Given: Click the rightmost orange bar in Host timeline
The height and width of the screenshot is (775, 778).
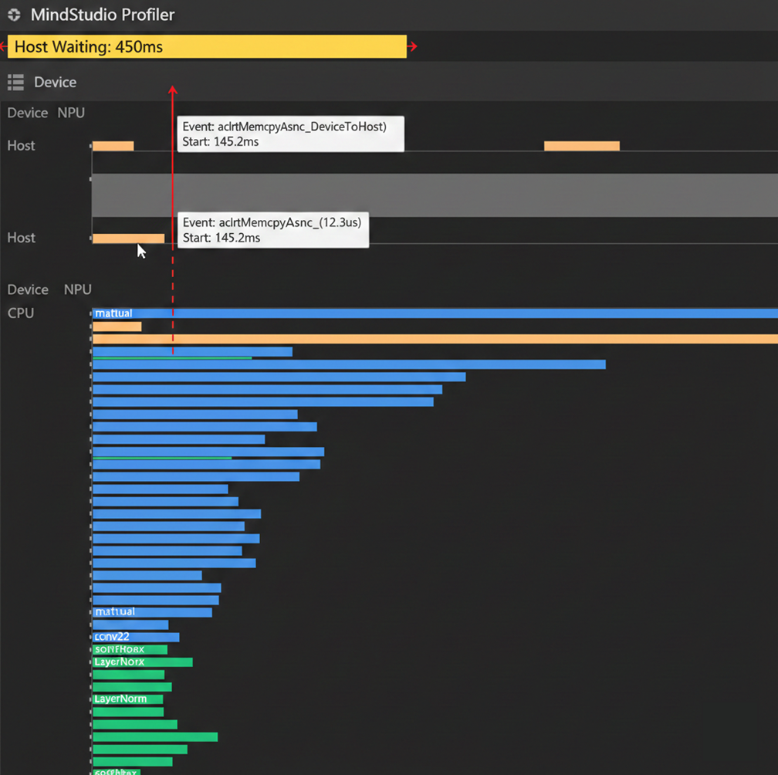Looking at the screenshot, I should (582, 145).
